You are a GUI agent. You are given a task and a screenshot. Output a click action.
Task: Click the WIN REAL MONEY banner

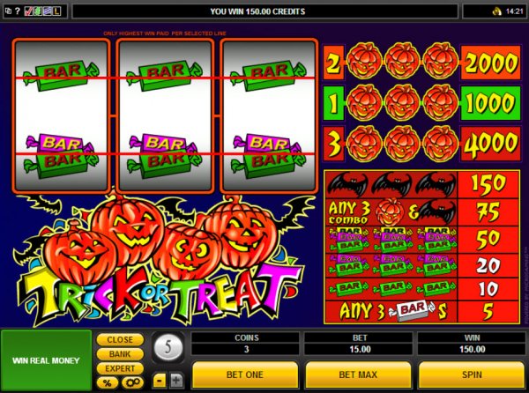tap(46, 360)
